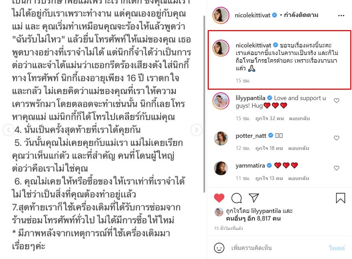Save post using bookmark icon
This screenshot has width=352, height=259.
[340, 198]
